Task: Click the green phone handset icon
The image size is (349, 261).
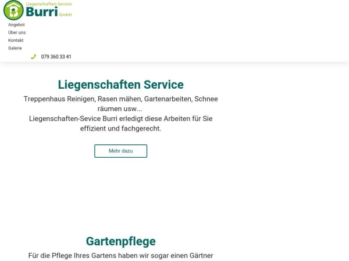Action: tap(33, 57)
